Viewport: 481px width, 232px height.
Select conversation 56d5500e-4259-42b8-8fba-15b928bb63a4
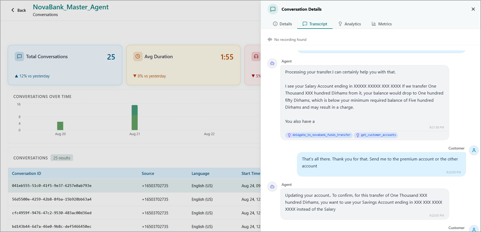tap(134, 199)
